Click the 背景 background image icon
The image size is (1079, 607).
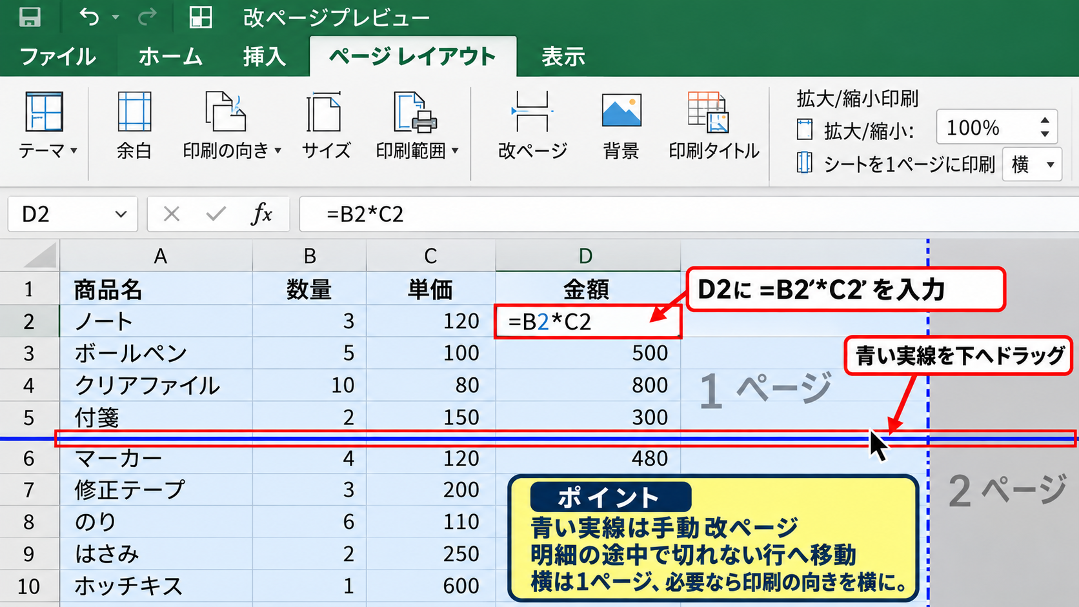click(621, 110)
